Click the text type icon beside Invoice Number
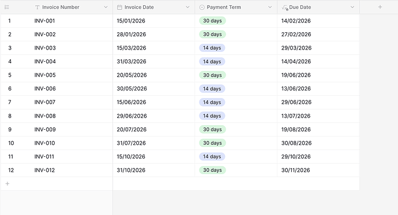This screenshot has width=398, height=215. point(37,7)
